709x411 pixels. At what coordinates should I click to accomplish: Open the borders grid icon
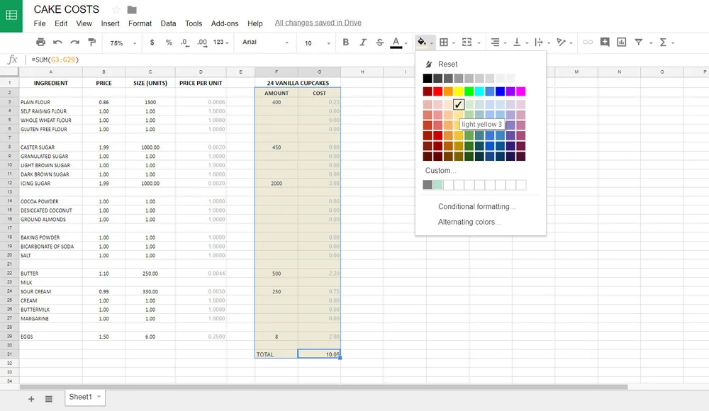point(444,42)
